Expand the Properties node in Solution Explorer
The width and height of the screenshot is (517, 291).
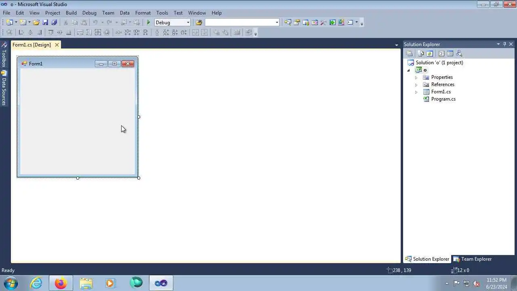pos(416,77)
